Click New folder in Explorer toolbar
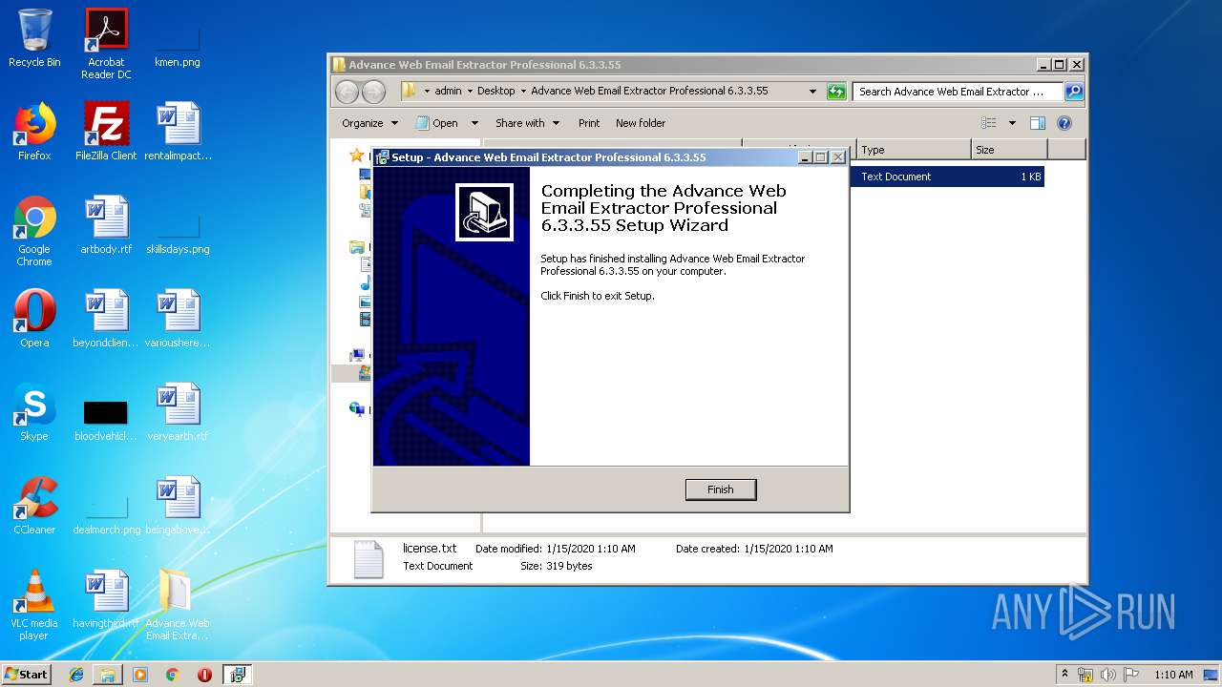The height and width of the screenshot is (687, 1222). (x=641, y=123)
